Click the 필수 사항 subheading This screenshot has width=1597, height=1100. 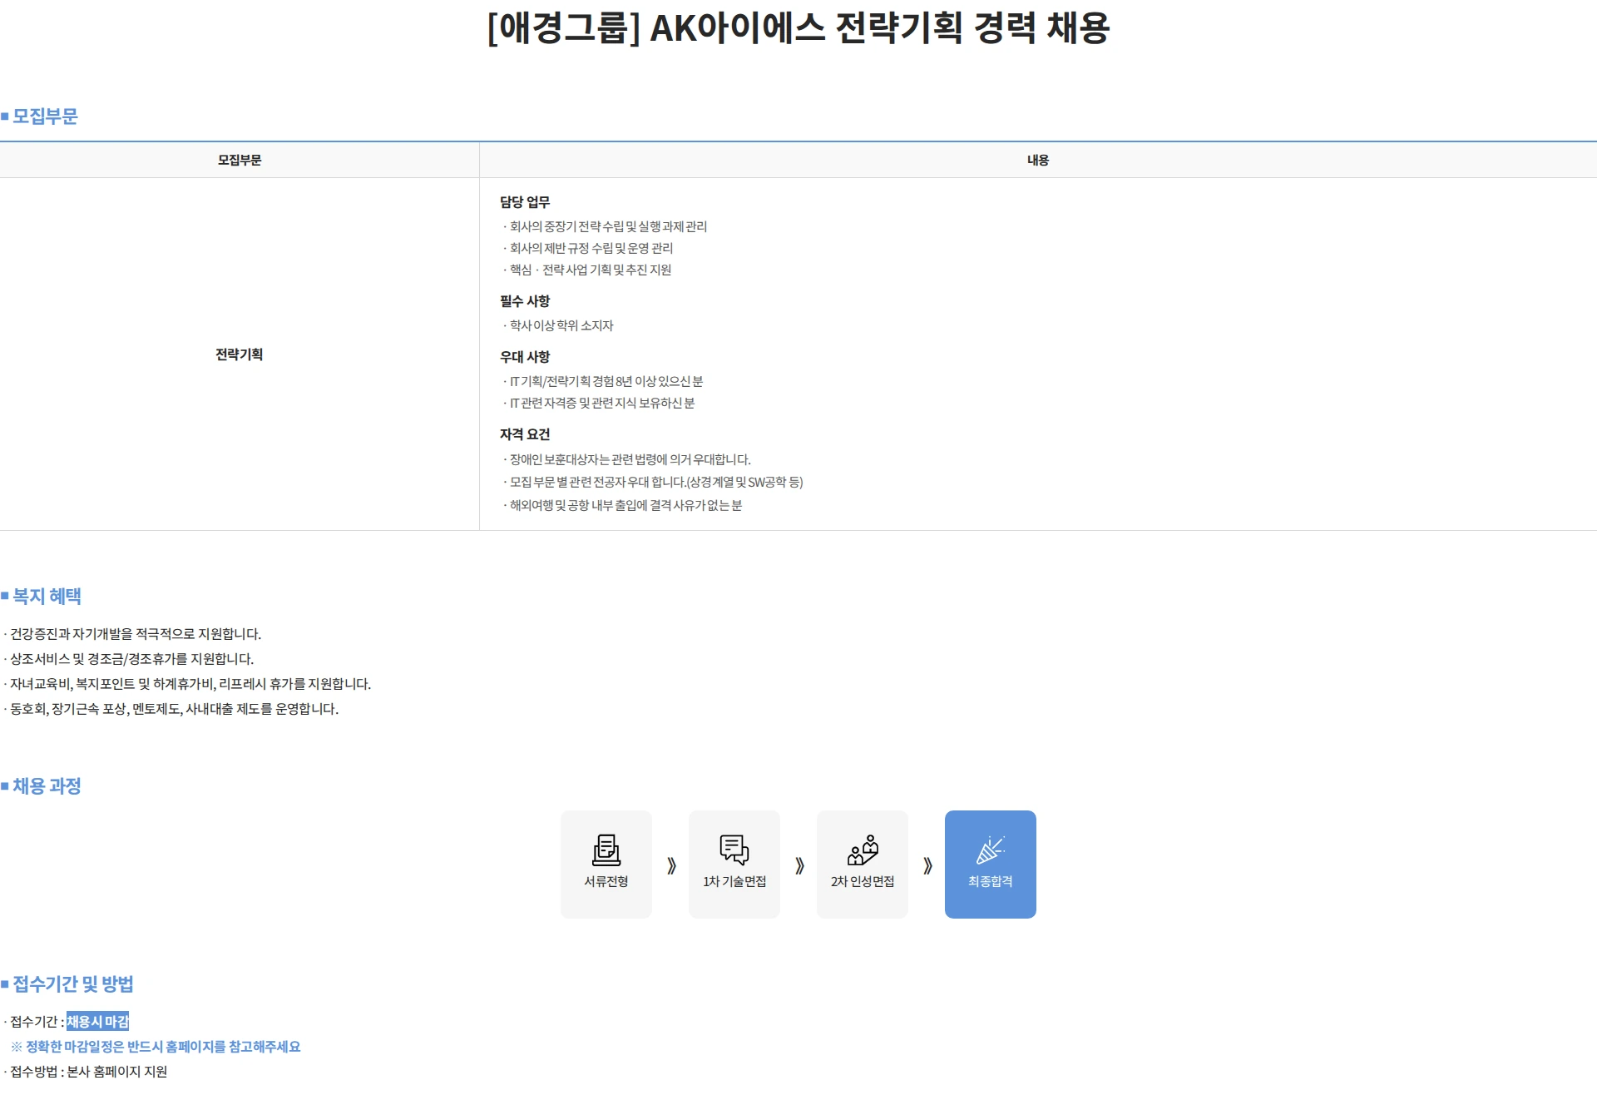click(x=525, y=300)
